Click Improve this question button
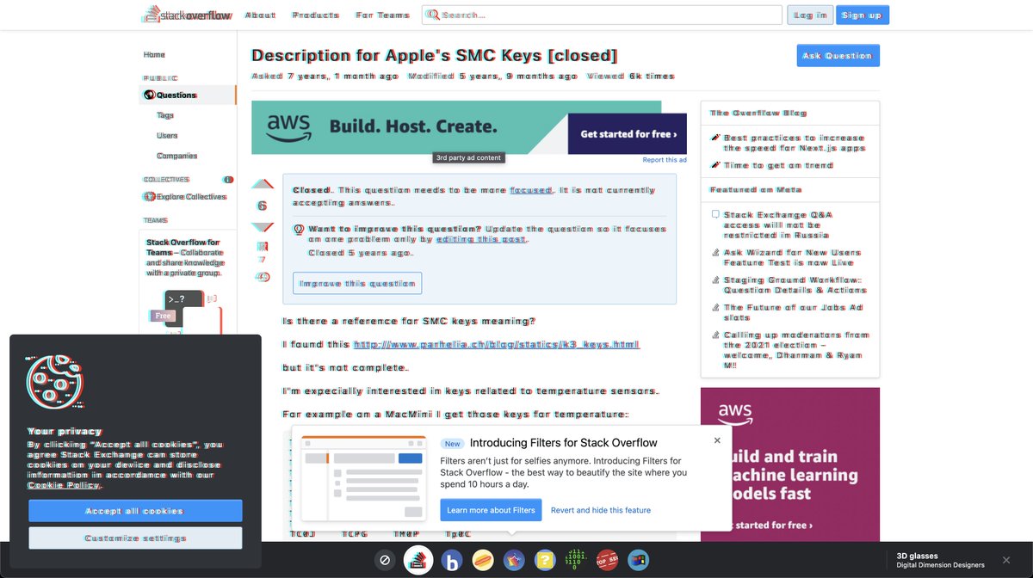The image size is (1033, 578). click(x=357, y=283)
